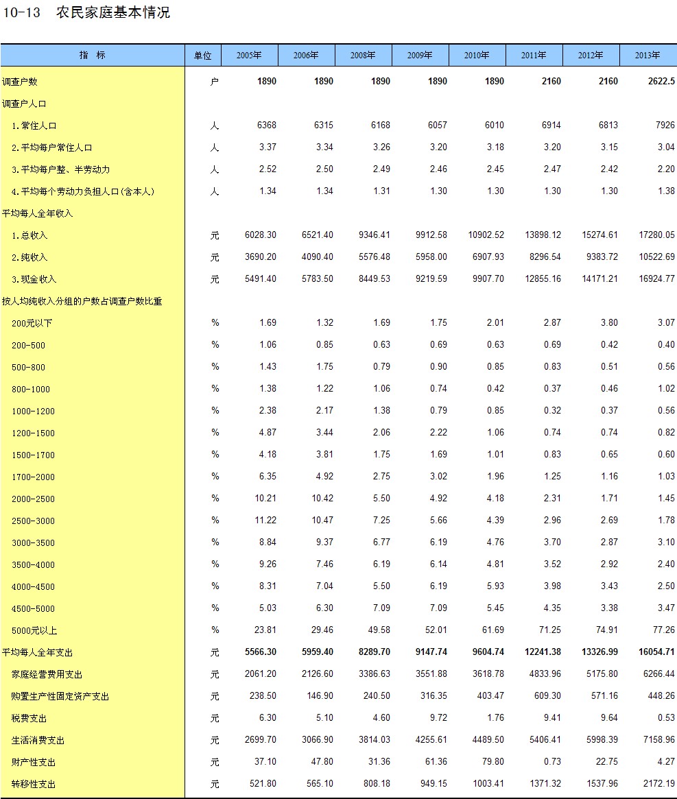Select the 800-1000 row label
The height and width of the screenshot is (799, 677).
pos(31,390)
